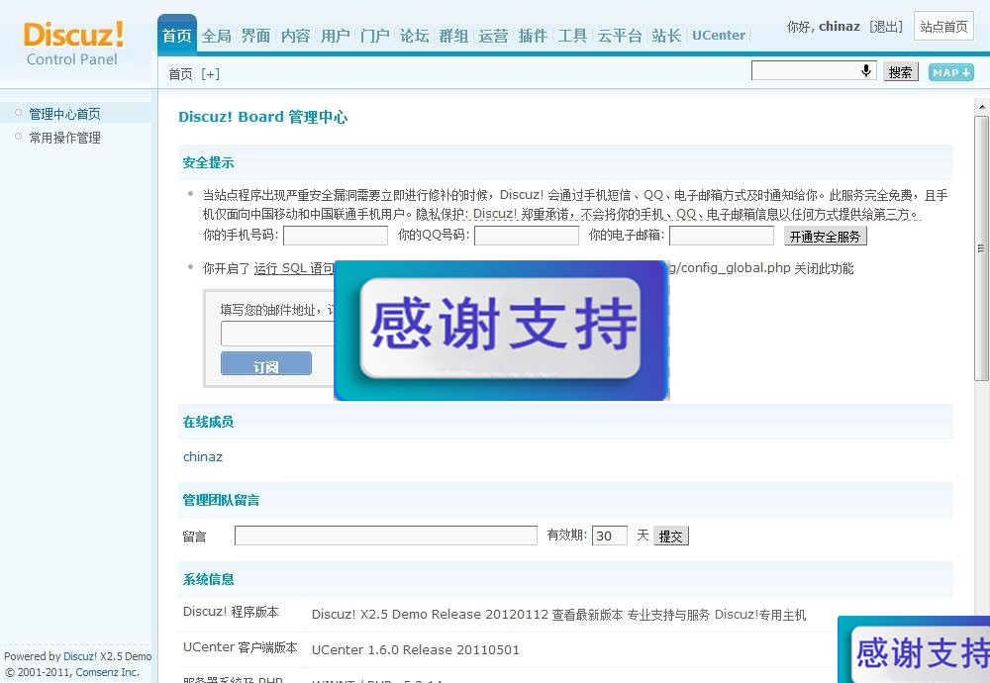The width and height of the screenshot is (990, 683).
Task: Open the MAP navigation button
Action: coord(950,72)
